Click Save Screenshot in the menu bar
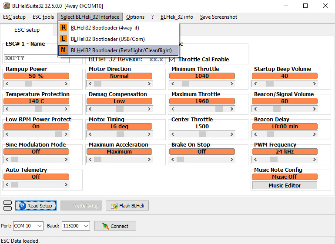Screen dimensions: 335x244 point(218,17)
